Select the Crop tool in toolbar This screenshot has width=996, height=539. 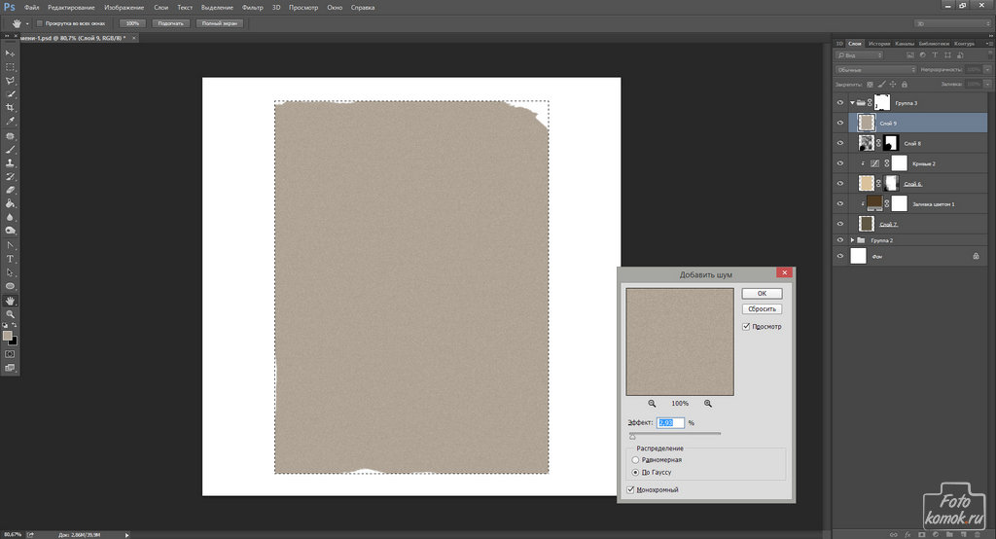11,107
